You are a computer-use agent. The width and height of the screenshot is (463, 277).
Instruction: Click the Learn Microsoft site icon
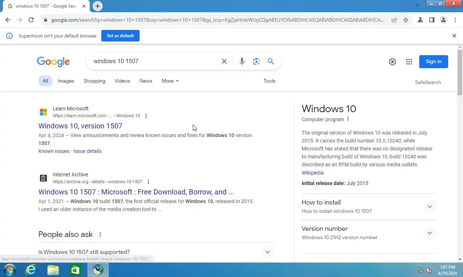(x=43, y=112)
